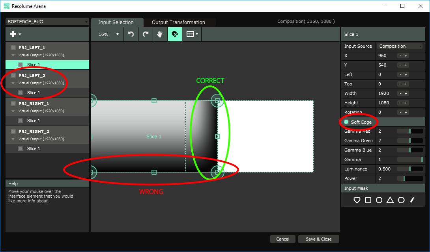Image resolution: width=430 pixels, height=252 pixels.
Task: Switch to the Input Selection tab
Action: pos(116,22)
